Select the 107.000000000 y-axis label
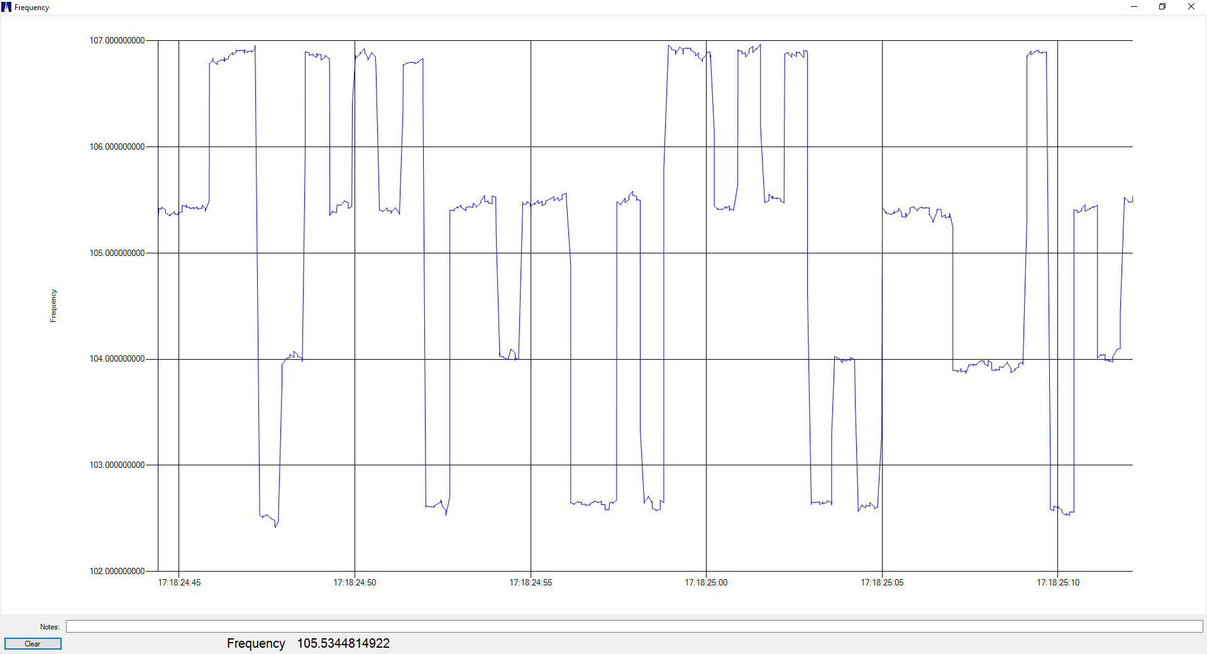The height and width of the screenshot is (654, 1207). (x=117, y=40)
